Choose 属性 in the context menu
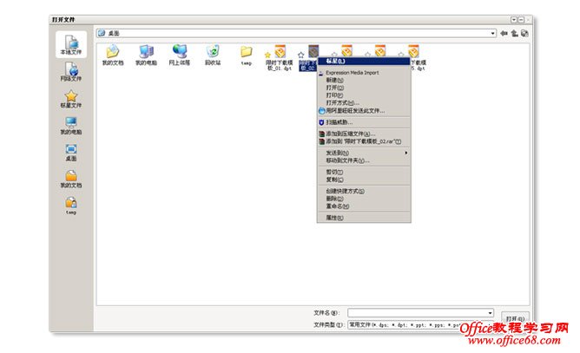Image resolution: width=580 pixels, height=353 pixels. click(364, 218)
